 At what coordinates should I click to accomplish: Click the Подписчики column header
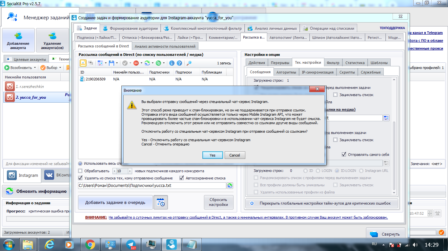[x=160, y=72]
